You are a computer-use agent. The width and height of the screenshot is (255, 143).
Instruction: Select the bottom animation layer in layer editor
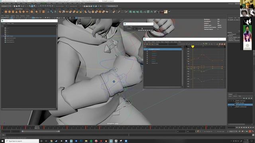[x=240, y=107]
